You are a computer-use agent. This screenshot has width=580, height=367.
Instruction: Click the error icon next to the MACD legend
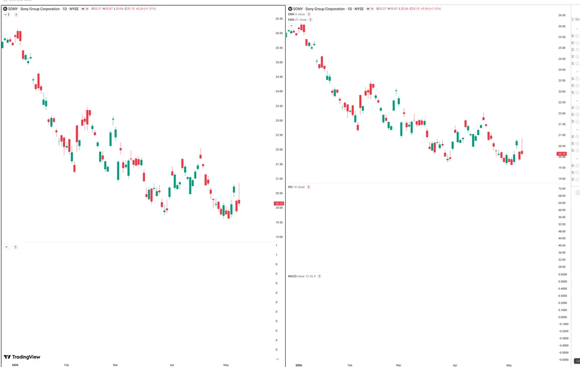point(319,276)
